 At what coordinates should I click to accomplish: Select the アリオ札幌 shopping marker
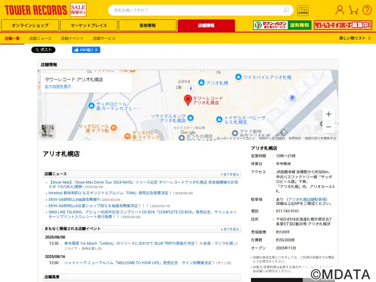(x=202, y=83)
